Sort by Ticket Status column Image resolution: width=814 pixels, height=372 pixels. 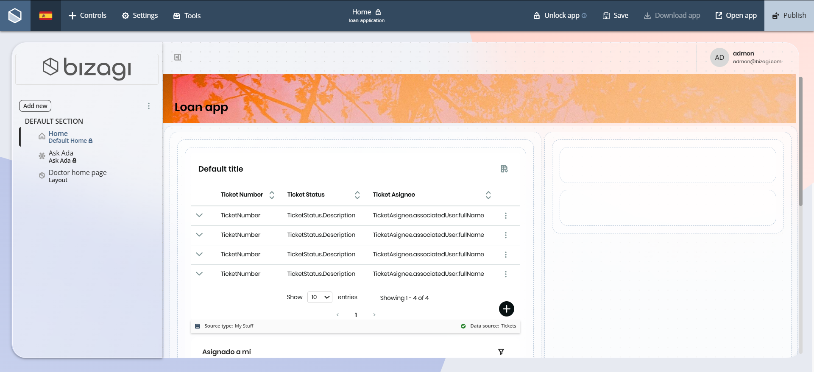coord(357,195)
